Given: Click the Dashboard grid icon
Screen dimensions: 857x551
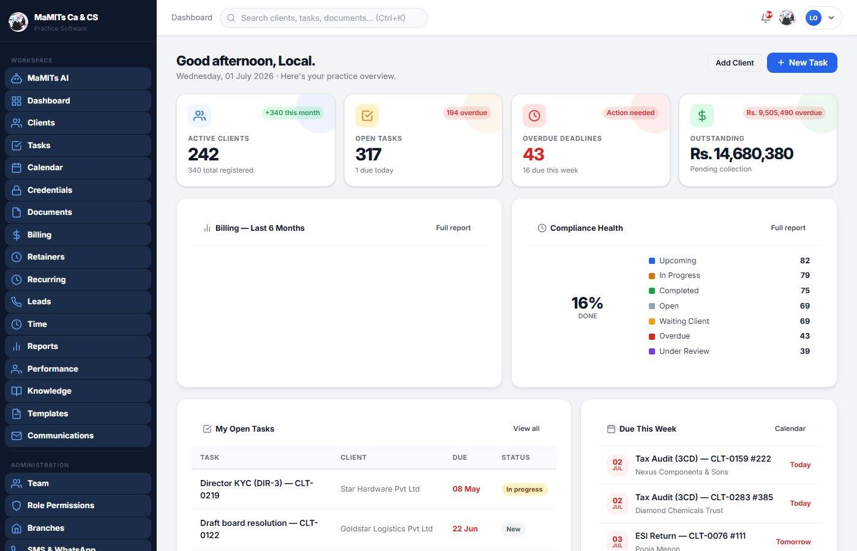Looking at the screenshot, I should pos(17,101).
